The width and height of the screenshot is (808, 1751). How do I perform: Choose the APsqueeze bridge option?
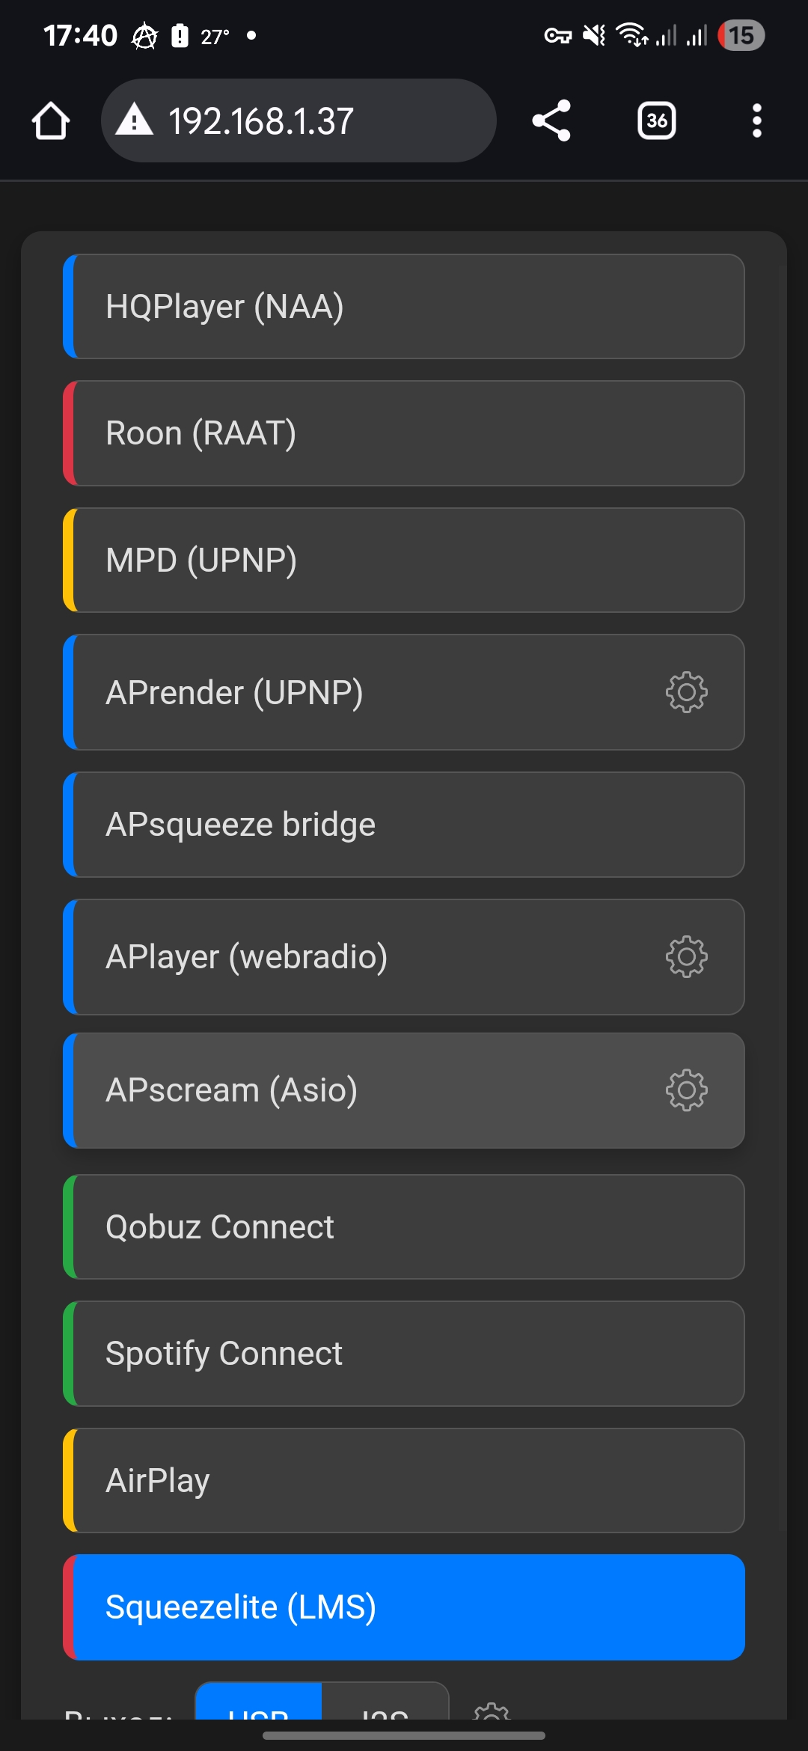point(404,825)
